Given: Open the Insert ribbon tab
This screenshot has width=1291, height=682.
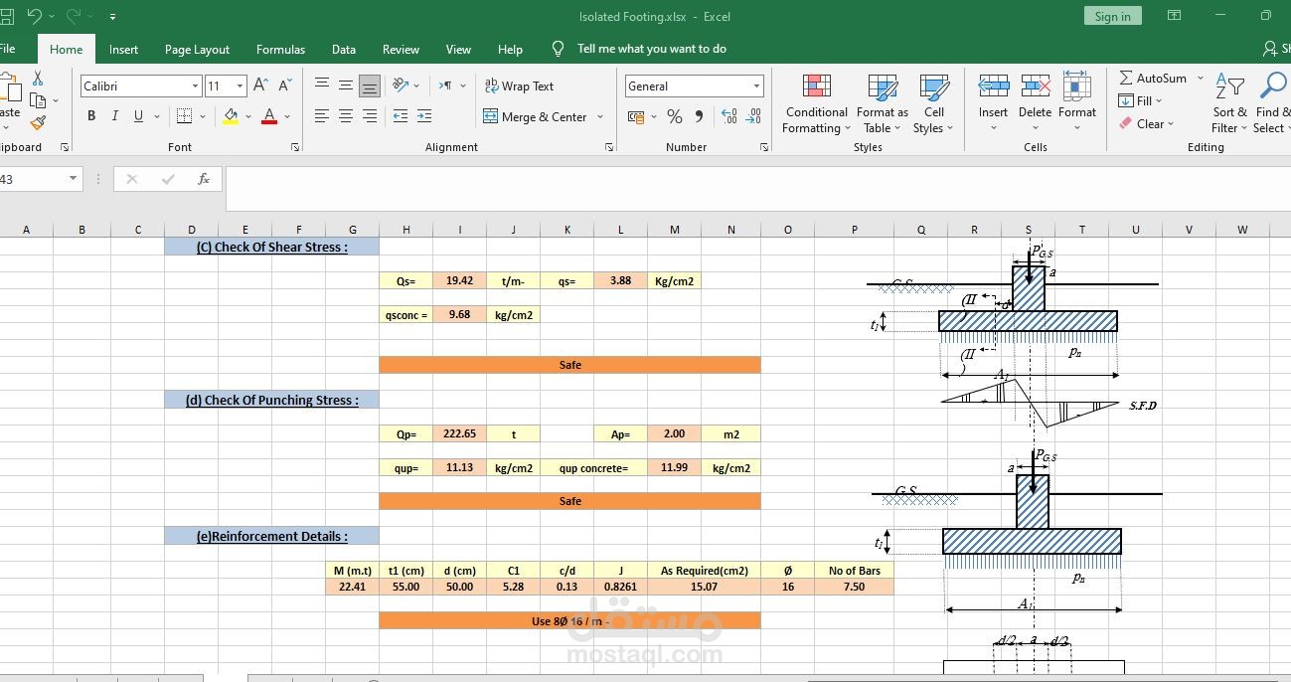Looking at the screenshot, I should click(123, 49).
